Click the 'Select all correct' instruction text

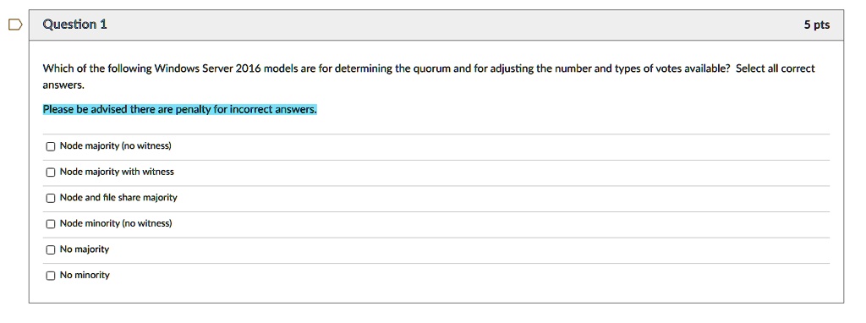pos(776,69)
